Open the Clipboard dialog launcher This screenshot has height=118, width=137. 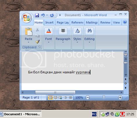click(40, 47)
